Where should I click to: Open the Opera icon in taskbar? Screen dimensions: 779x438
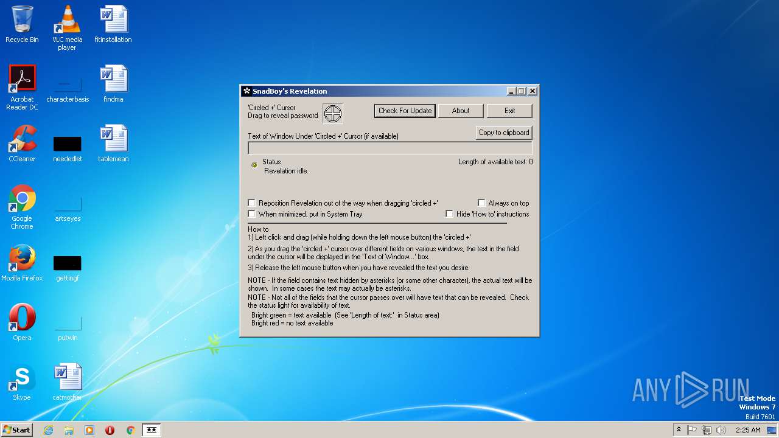[x=110, y=430]
